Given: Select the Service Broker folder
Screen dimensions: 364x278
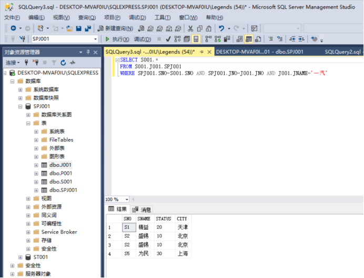Looking at the screenshot, I should pyautogui.click(x=59, y=232).
